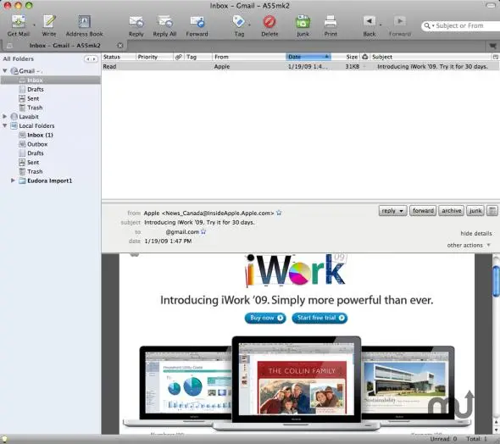Open the Tag dropdown arrow

tap(249, 25)
